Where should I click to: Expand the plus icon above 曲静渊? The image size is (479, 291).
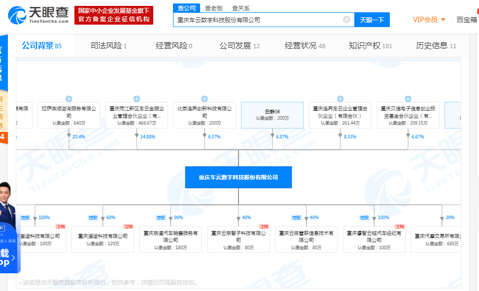[x=272, y=97]
